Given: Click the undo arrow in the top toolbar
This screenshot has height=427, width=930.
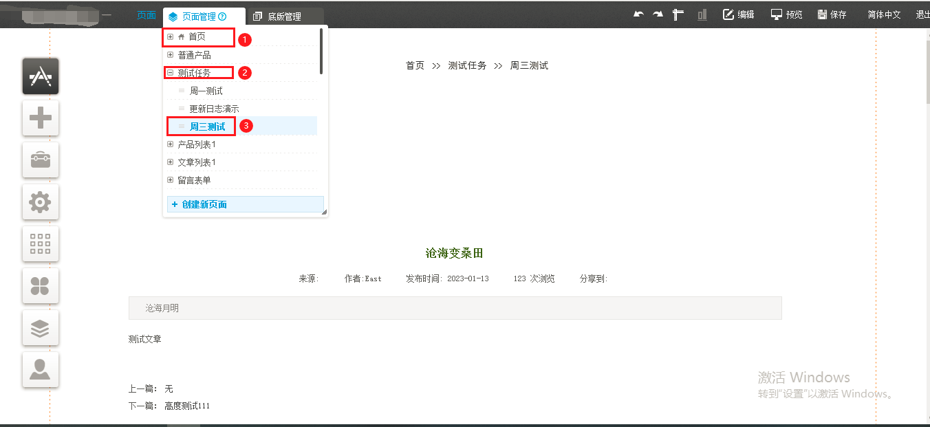Looking at the screenshot, I should pos(638,14).
